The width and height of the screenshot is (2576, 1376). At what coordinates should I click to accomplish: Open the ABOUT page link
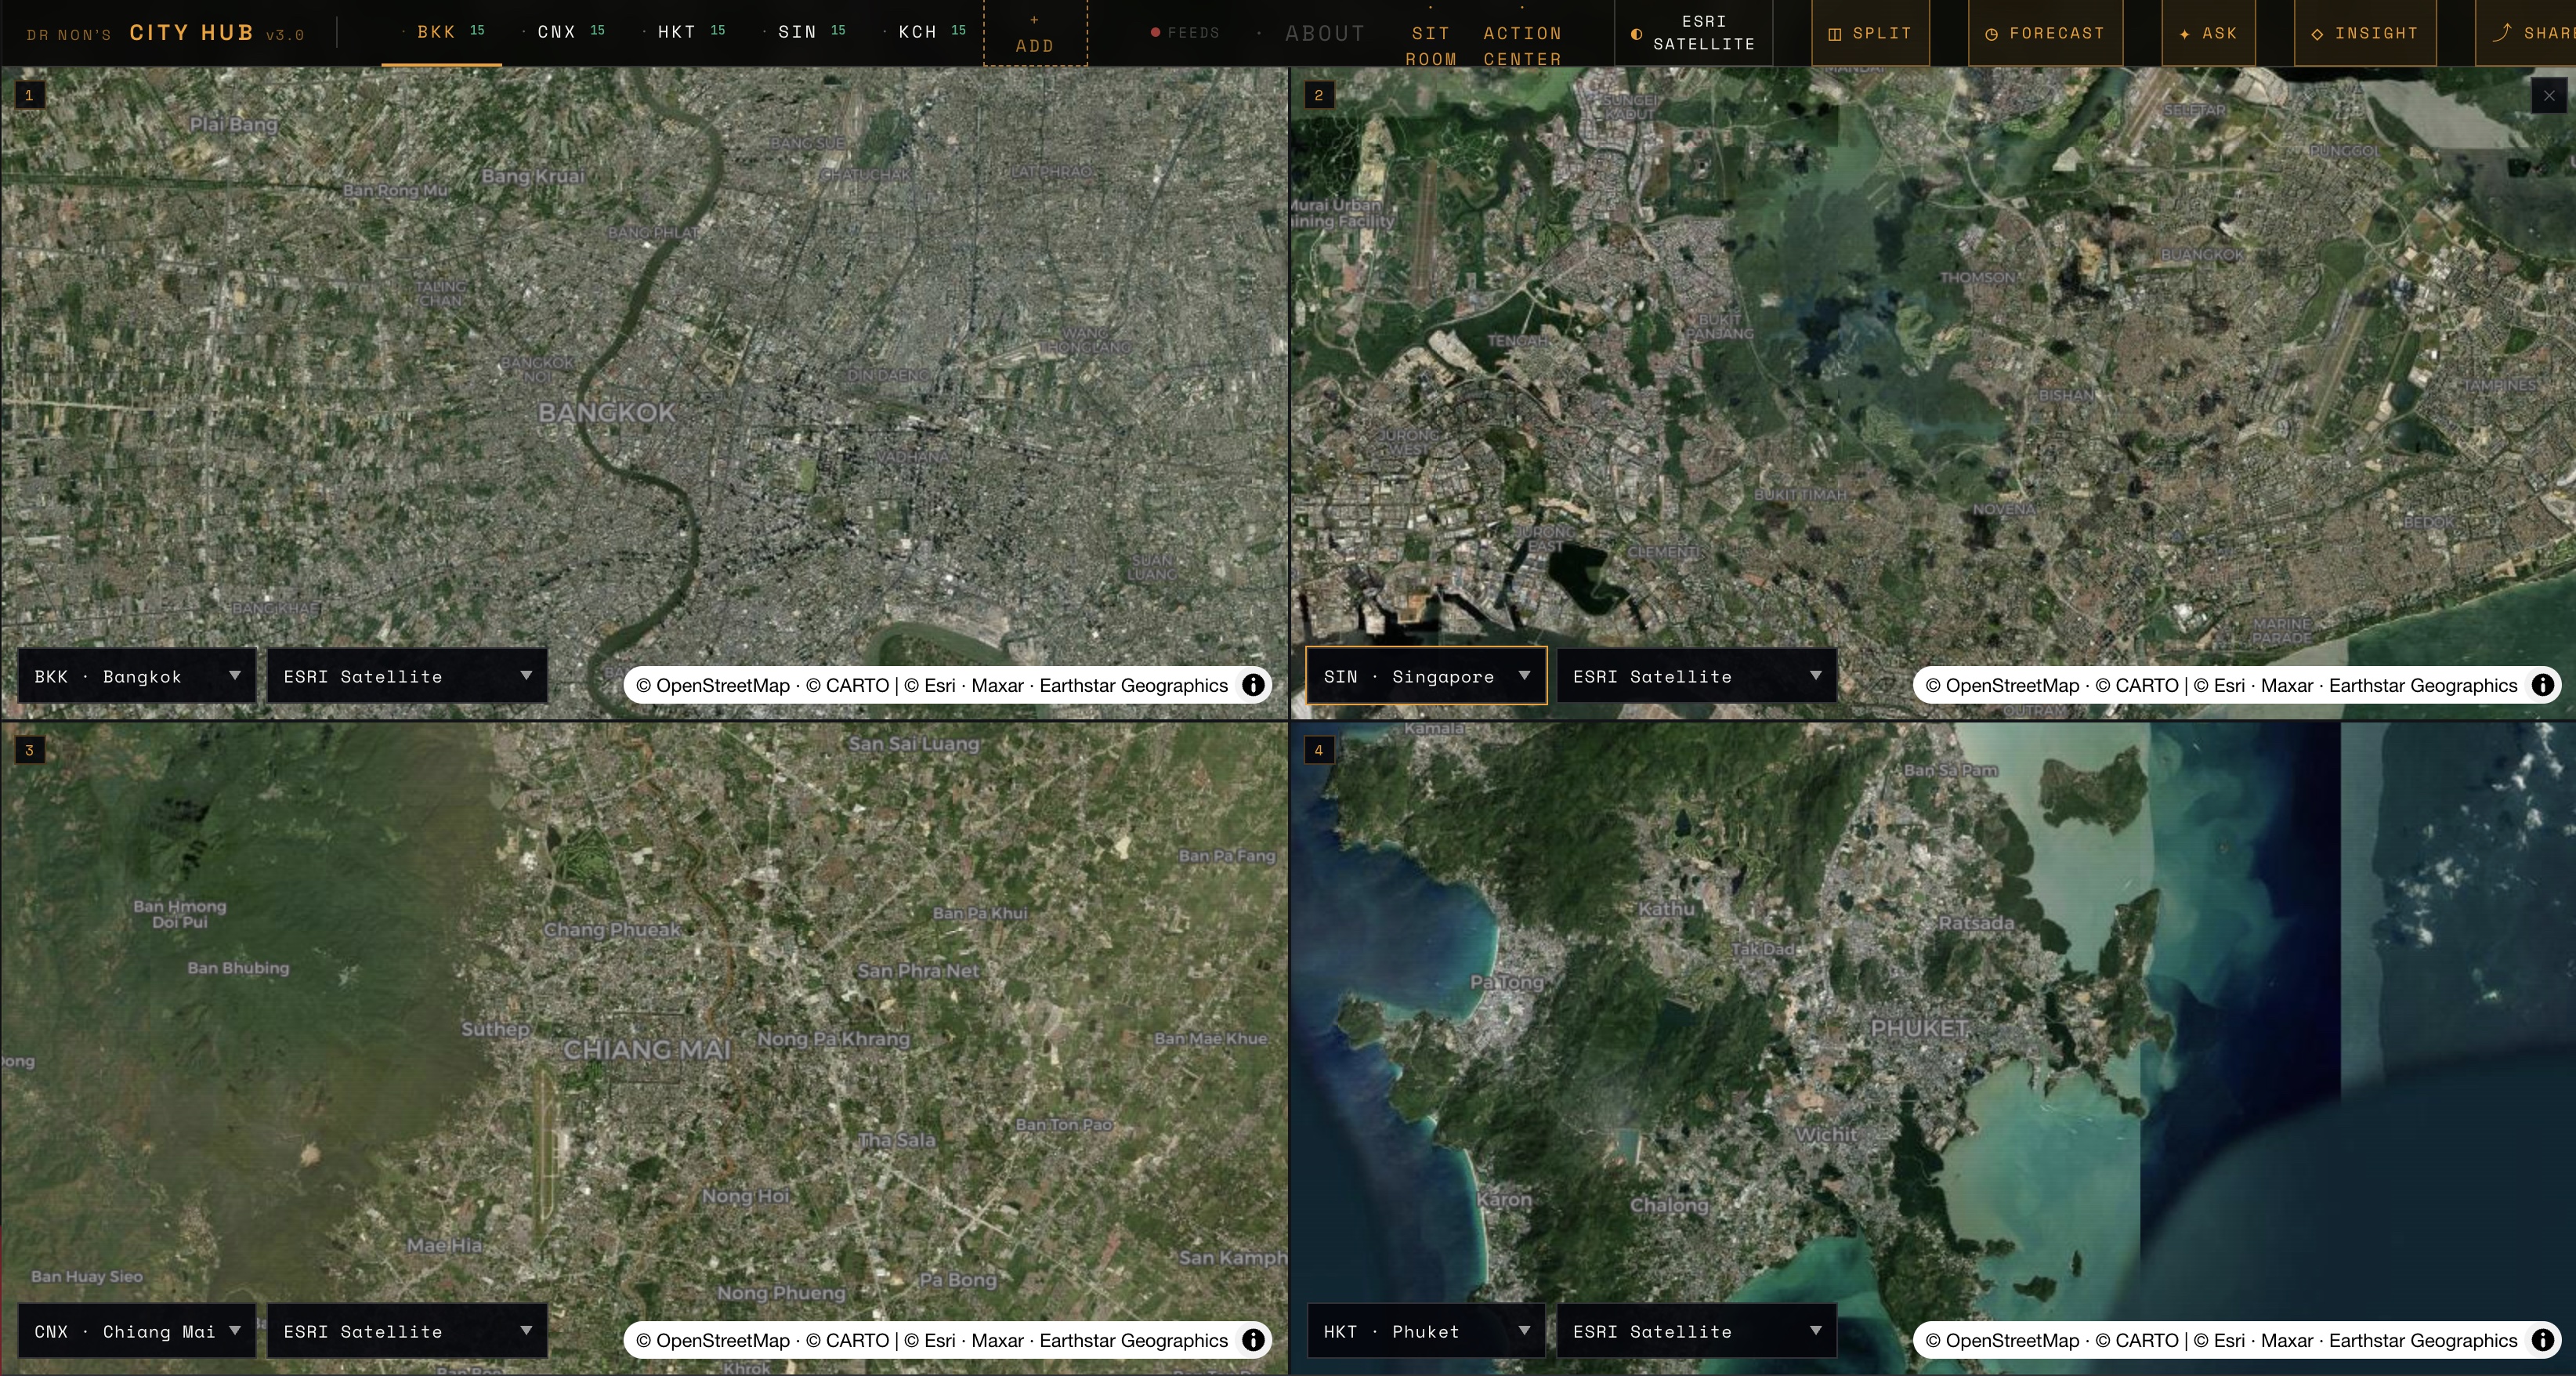[x=1325, y=33]
